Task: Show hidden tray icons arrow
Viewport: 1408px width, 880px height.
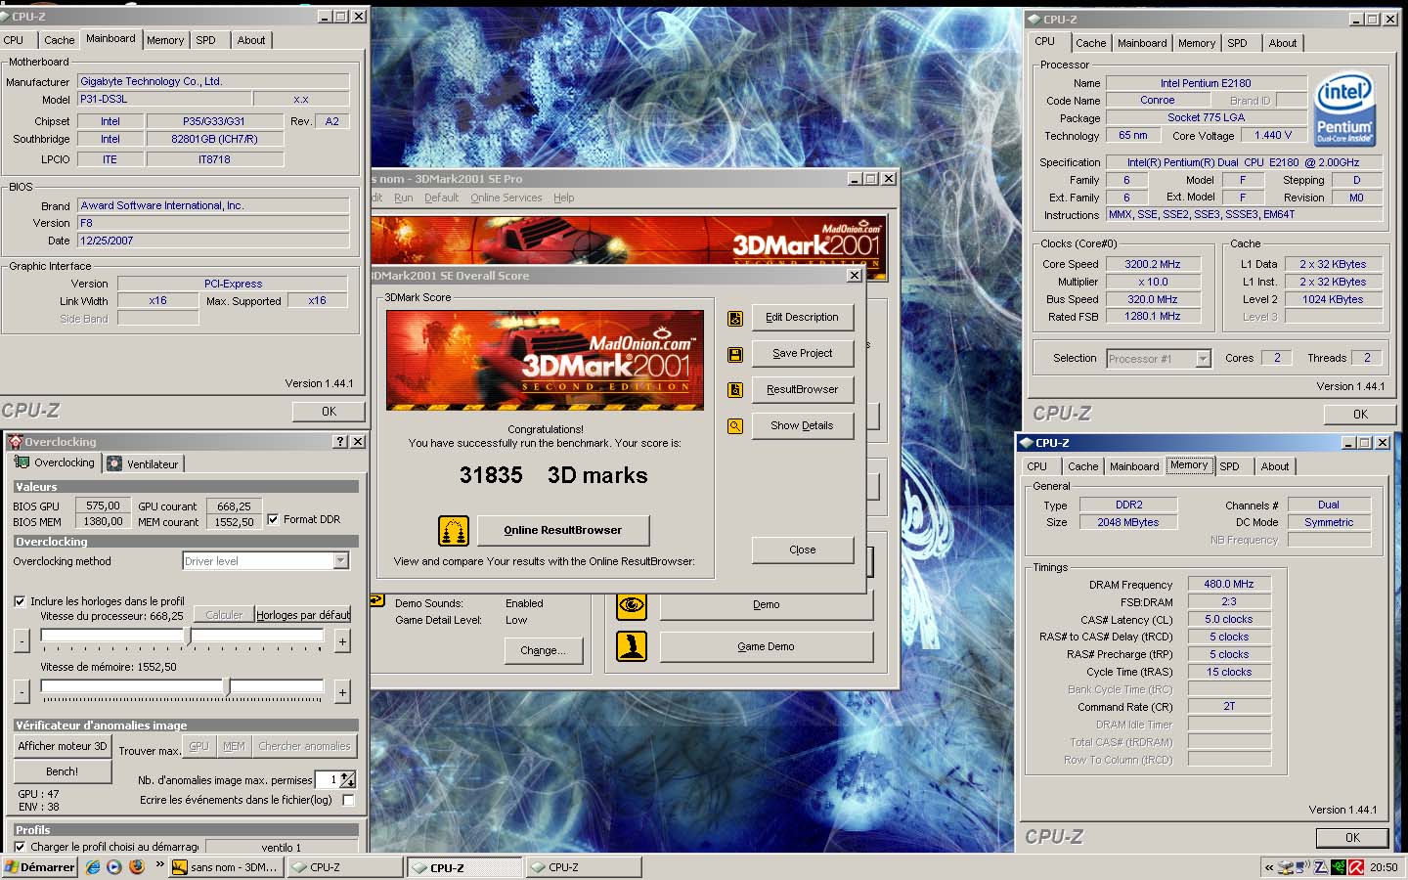Action: click(1269, 867)
